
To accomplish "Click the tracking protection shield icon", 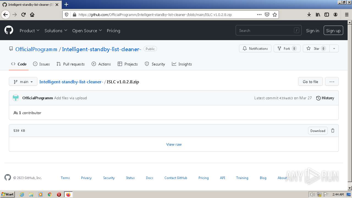I will (66, 15).
